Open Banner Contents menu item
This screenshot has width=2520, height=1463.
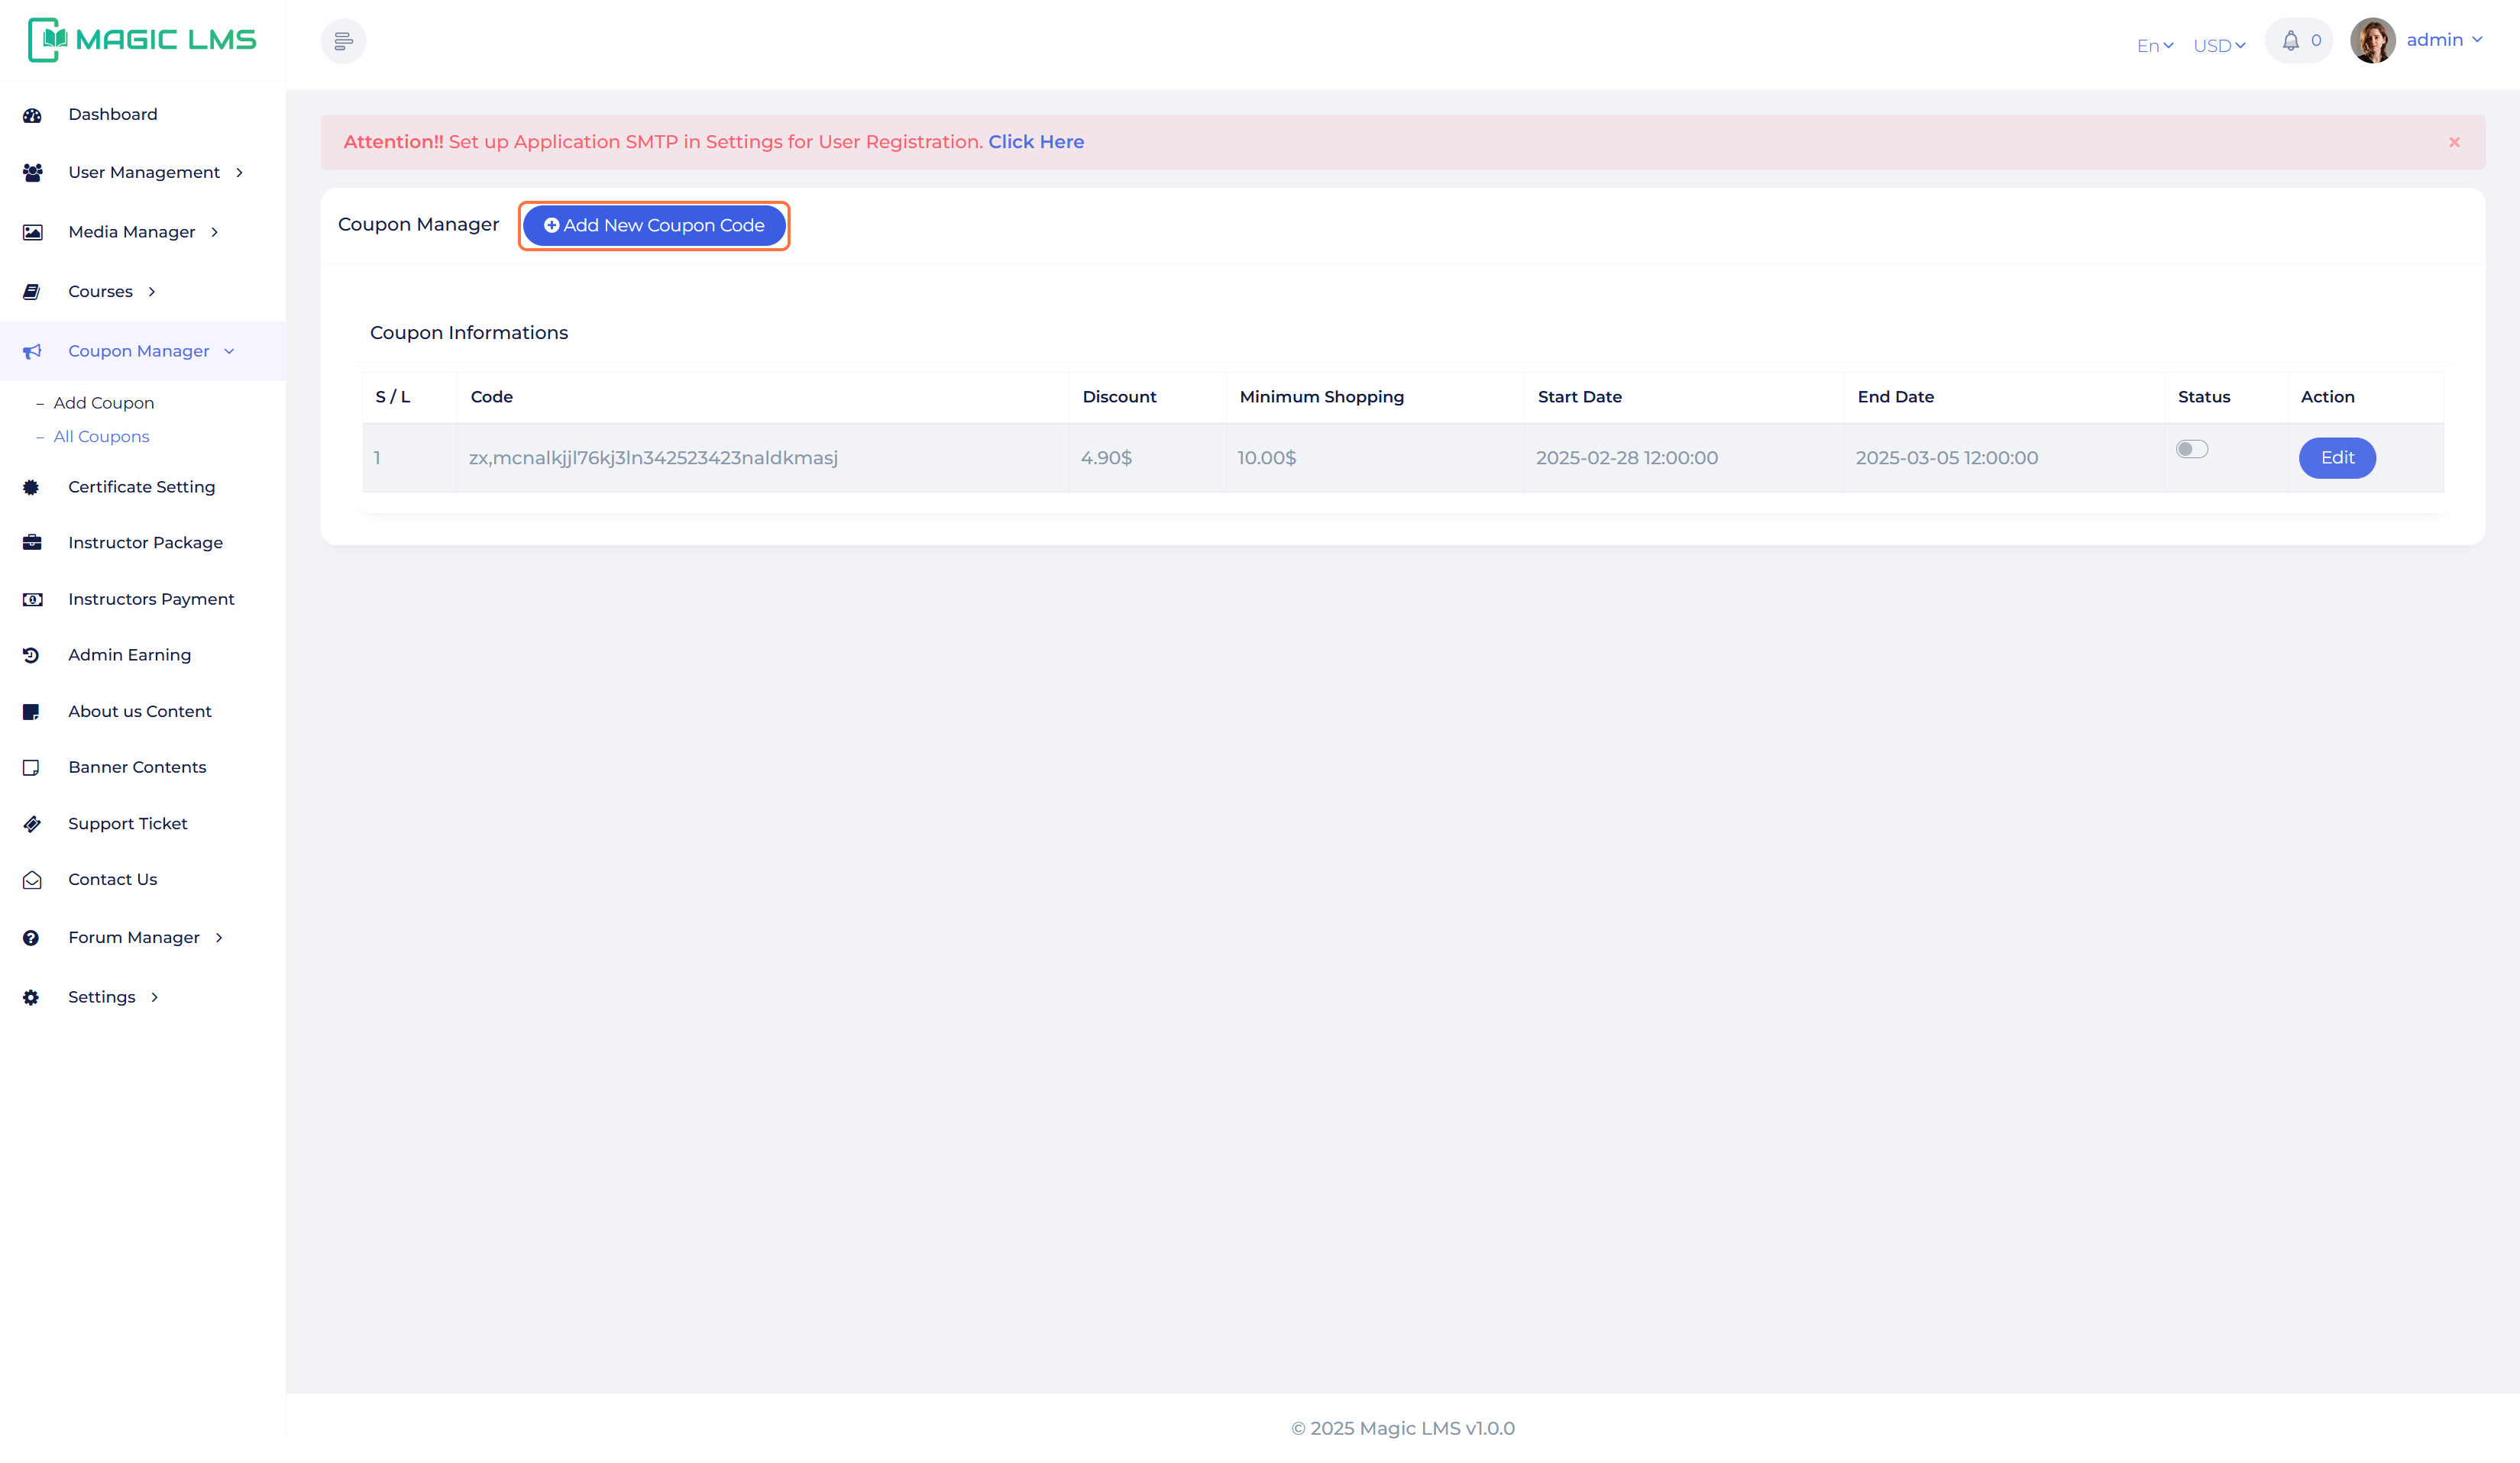coord(137,767)
